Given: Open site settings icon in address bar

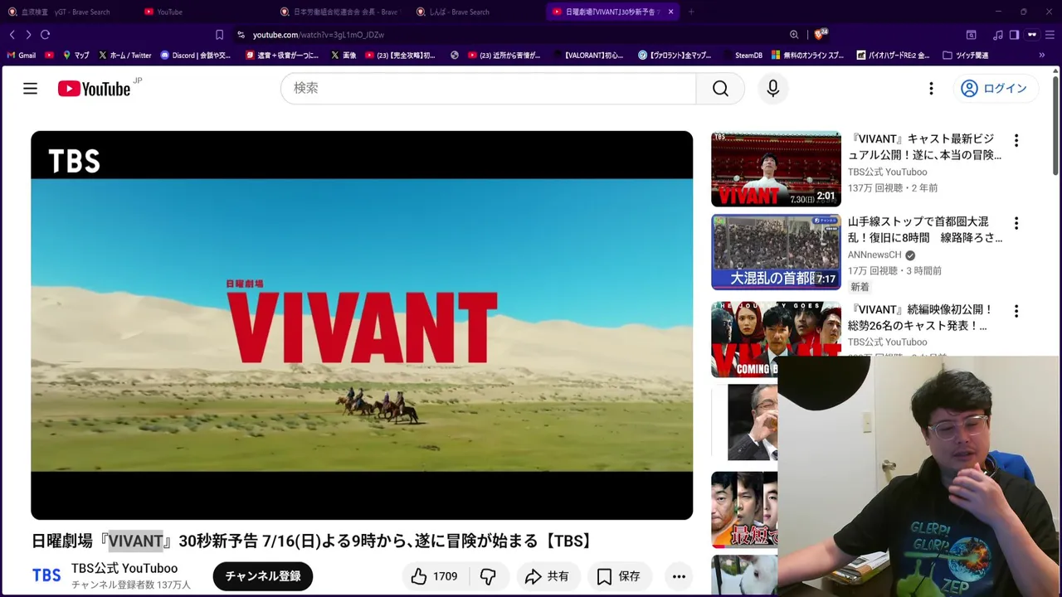Looking at the screenshot, I should pyautogui.click(x=241, y=35).
